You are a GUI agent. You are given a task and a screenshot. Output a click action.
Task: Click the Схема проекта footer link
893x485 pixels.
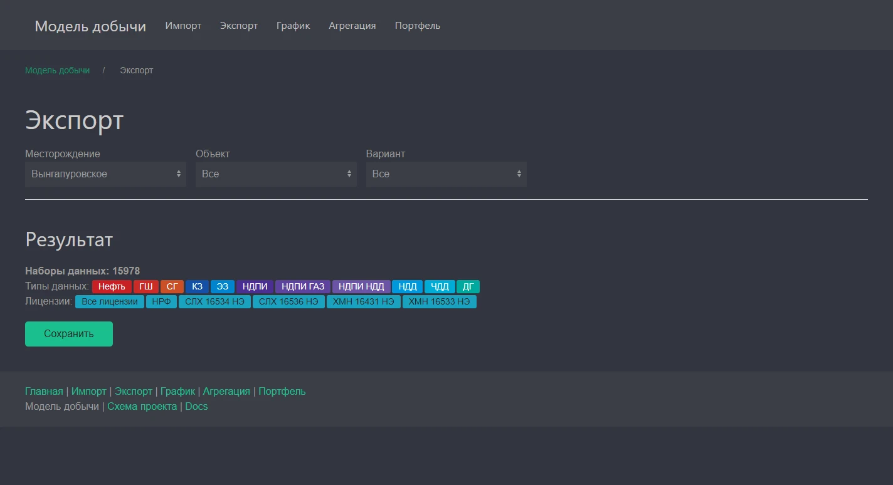pos(142,406)
